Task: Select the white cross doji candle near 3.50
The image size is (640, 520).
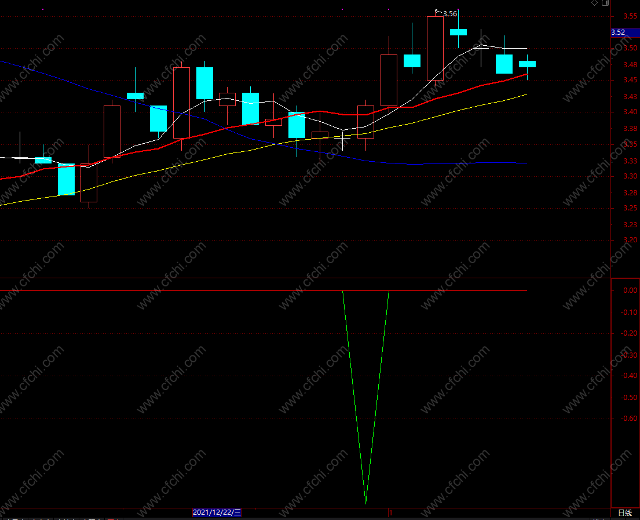Action: pos(481,48)
